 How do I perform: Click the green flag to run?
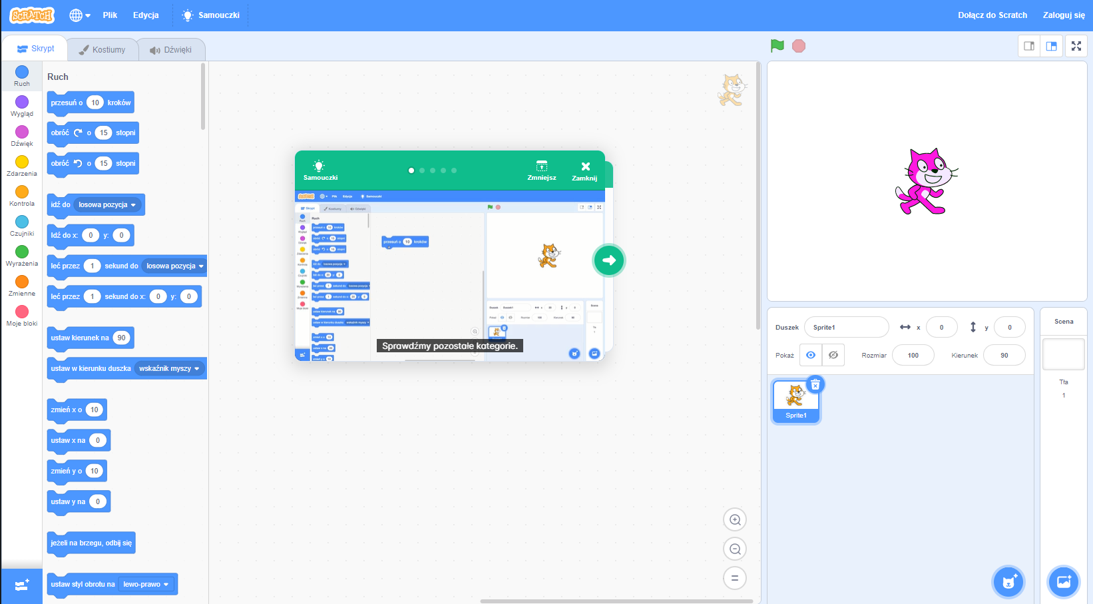pyautogui.click(x=777, y=46)
